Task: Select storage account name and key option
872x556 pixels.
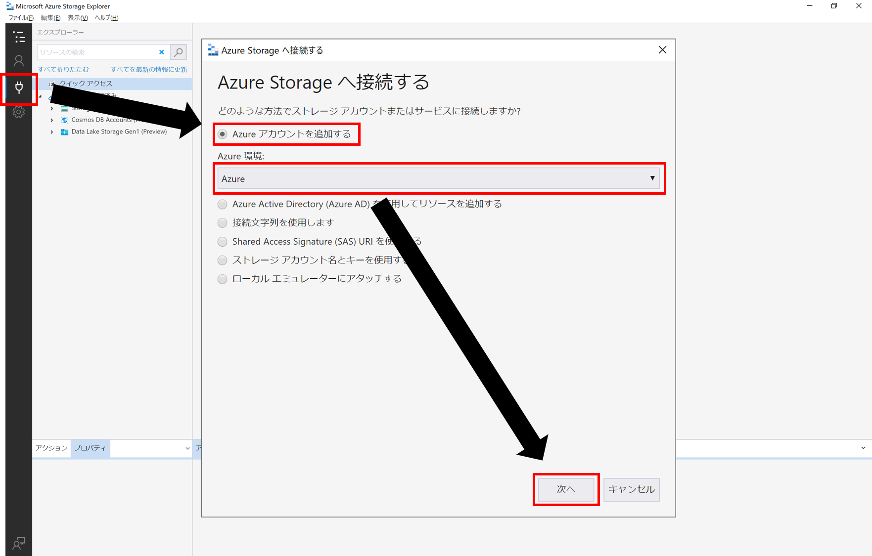Action: pos(223,260)
